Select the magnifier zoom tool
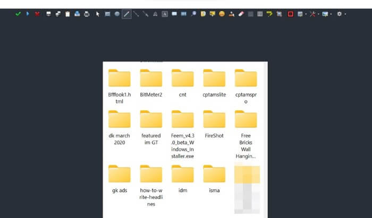This screenshot has width=372, height=218. [x=193, y=14]
